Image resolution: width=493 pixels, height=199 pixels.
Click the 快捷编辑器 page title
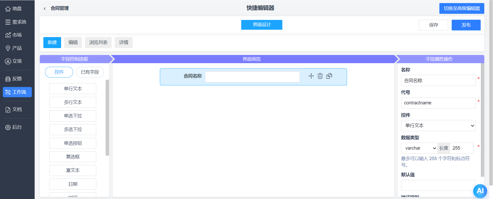[x=260, y=8]
